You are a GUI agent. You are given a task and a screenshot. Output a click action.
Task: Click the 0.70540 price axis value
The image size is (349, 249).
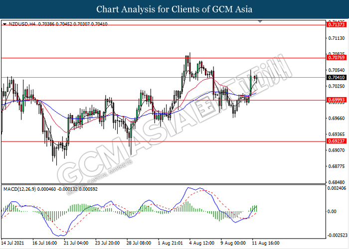tap(337, 70)
